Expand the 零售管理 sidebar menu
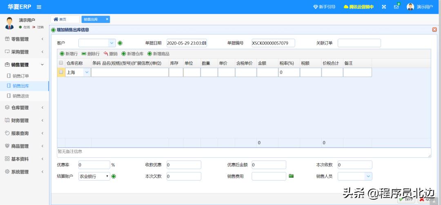441x205 pixels. coord(24,39)
